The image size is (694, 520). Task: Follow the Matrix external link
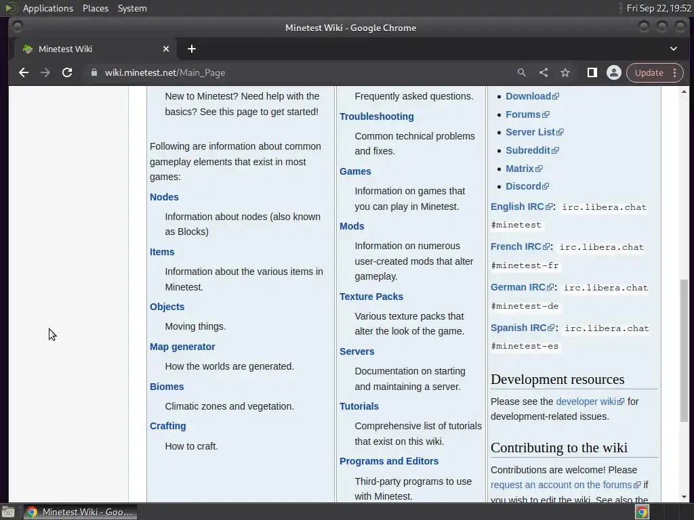[x=525, y=169]
